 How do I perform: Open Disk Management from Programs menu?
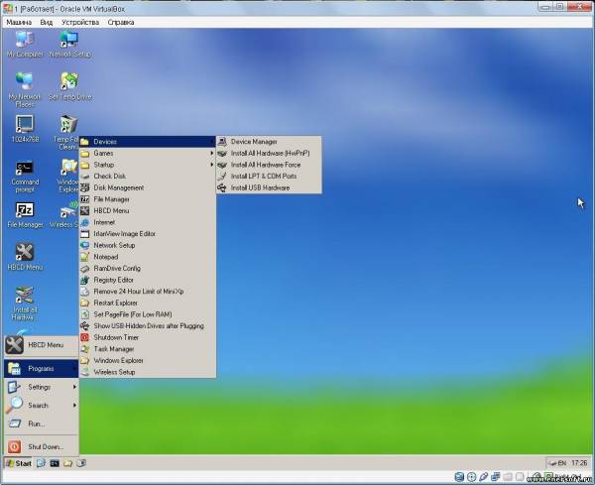[148, 187]
